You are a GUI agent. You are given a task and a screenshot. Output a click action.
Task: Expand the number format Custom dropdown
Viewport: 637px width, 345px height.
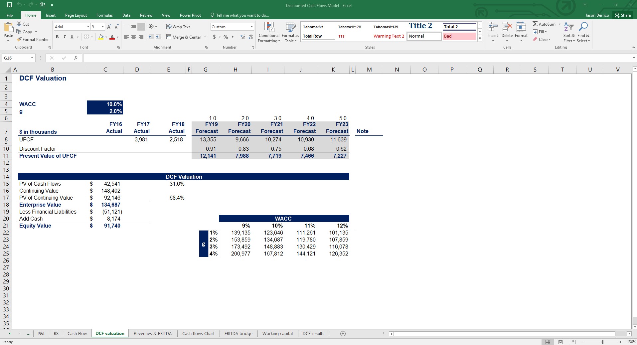[251, 27]
